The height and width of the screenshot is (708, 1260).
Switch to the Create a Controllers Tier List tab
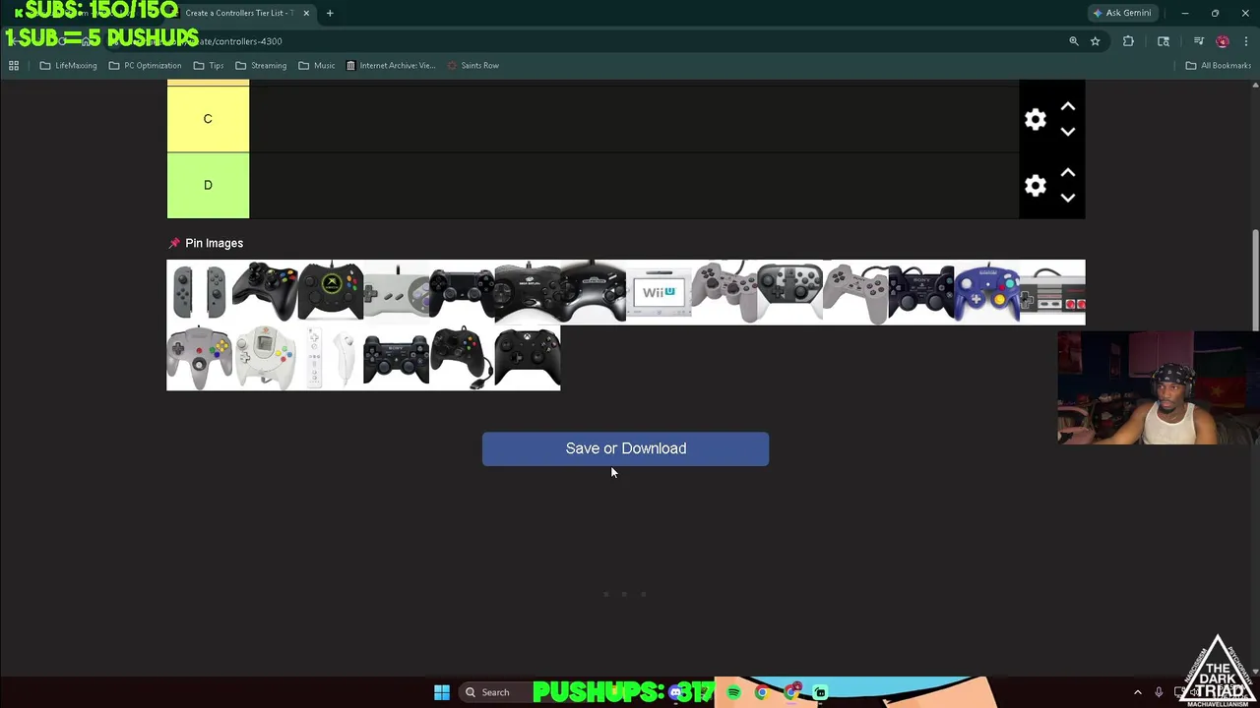tap(239, 13)
